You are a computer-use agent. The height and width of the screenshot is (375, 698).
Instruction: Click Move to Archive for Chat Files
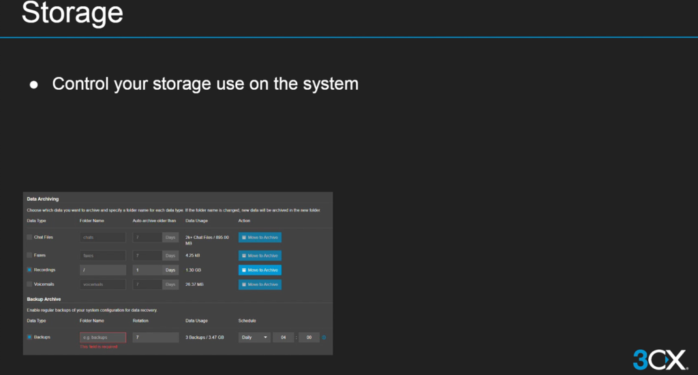tap(260, 238)
